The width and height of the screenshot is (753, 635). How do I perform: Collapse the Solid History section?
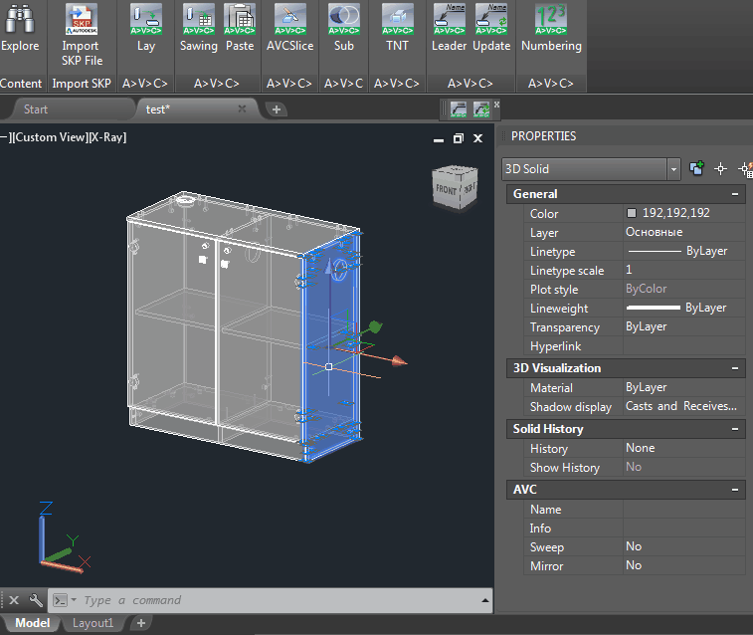tap(734, 429)
